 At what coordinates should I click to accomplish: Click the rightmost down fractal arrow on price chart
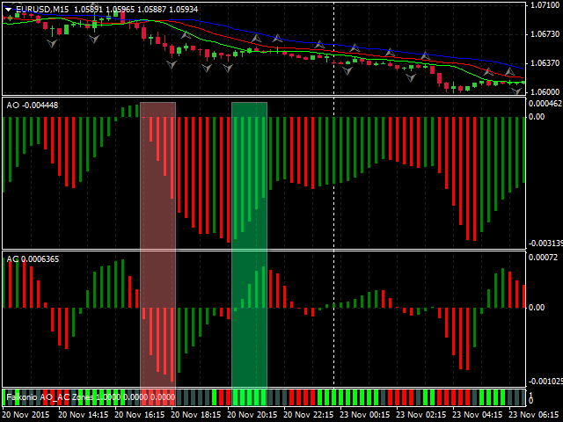tap(516, 90)
